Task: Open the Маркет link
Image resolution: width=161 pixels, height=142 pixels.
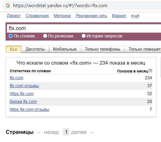Action: (x=119, y=16)
